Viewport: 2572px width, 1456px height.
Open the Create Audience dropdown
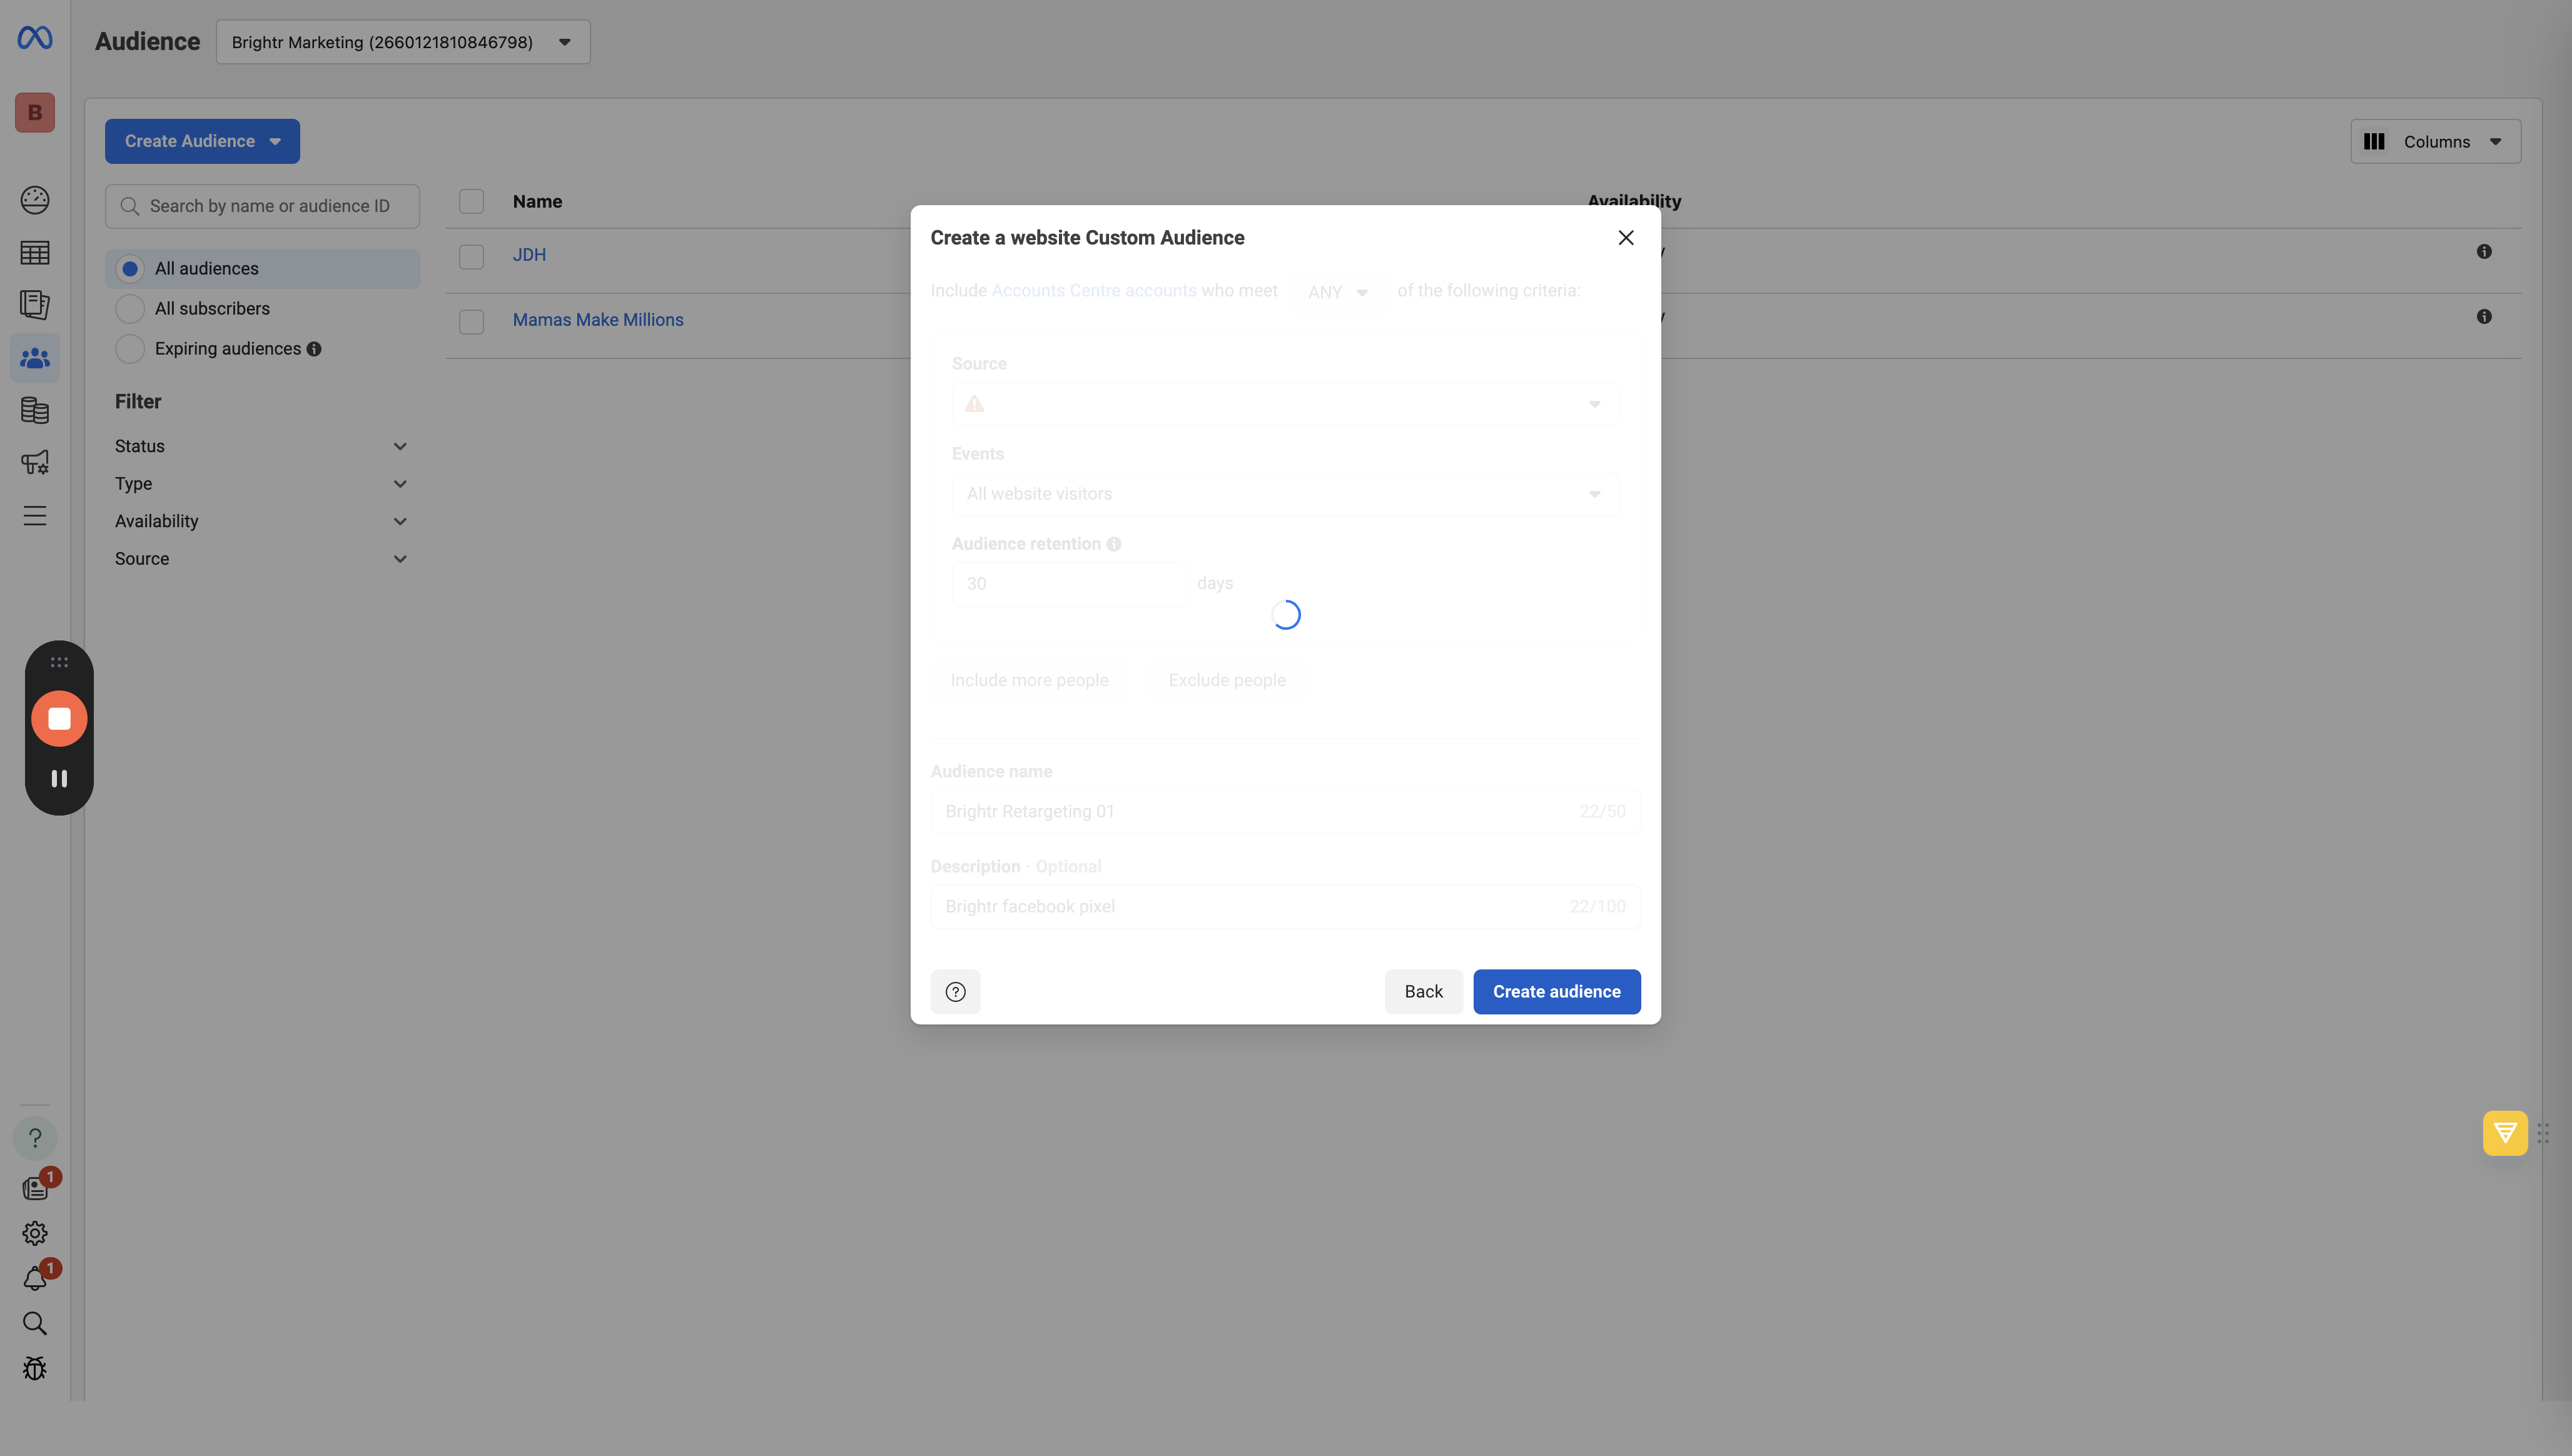pyautogui.click(x=202, y=141)
